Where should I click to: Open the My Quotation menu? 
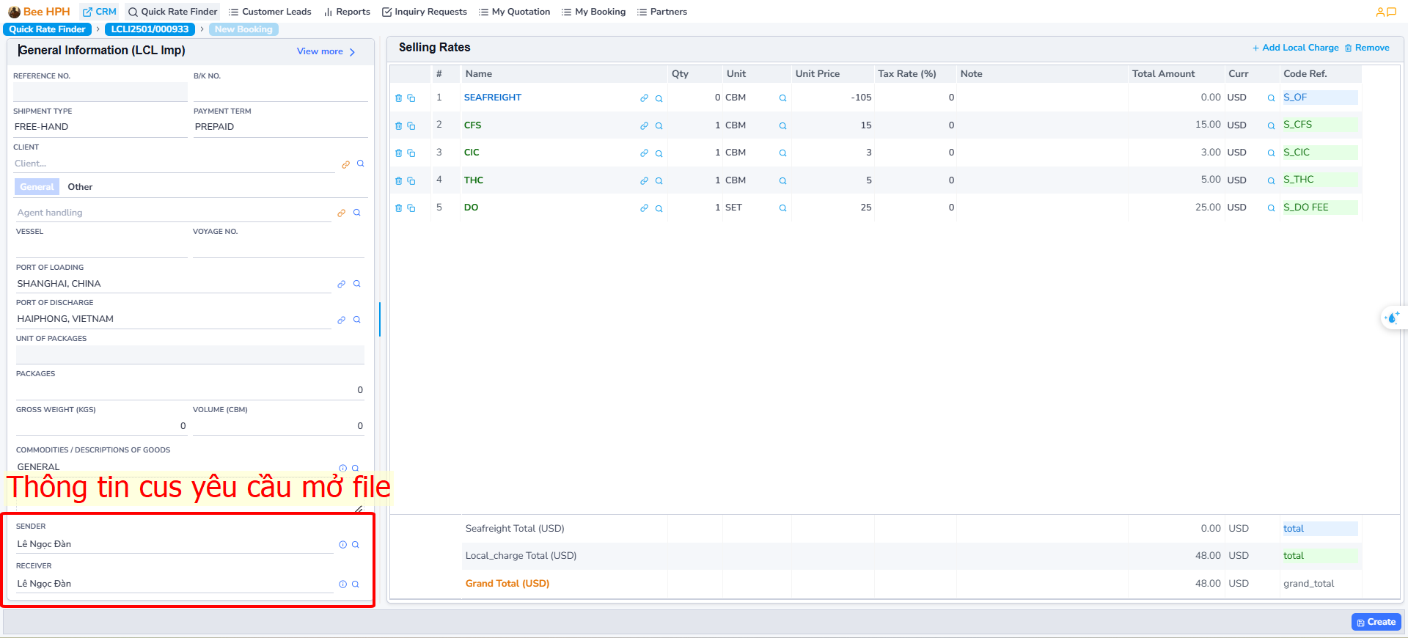point(514,12)
